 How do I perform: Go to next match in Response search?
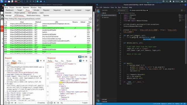58,103
